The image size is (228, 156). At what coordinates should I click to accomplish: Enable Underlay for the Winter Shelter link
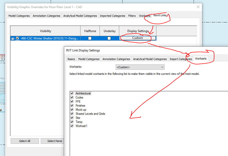pyautogui.click(x=109, y=38)
